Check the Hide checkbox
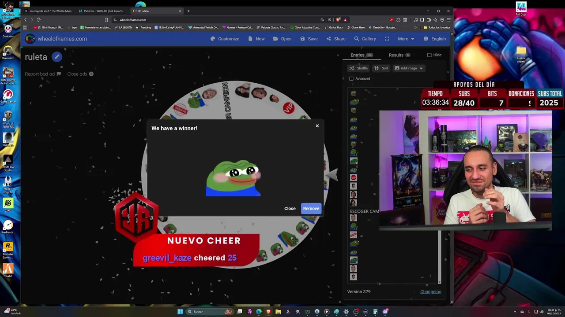Image resolution: width=565 pixels, height=317 pixels. 429,55
